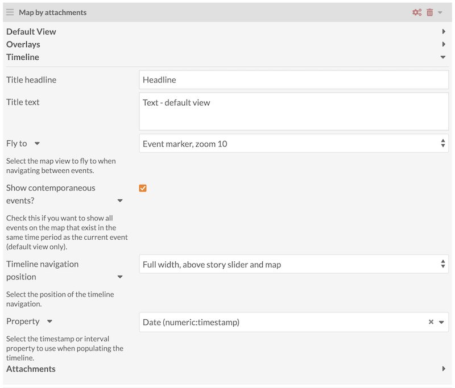Click the Title text label
455x388 pixels.
point(23,102)
